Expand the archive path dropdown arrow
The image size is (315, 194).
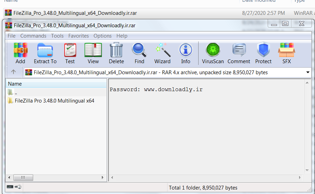coord(307,72)
